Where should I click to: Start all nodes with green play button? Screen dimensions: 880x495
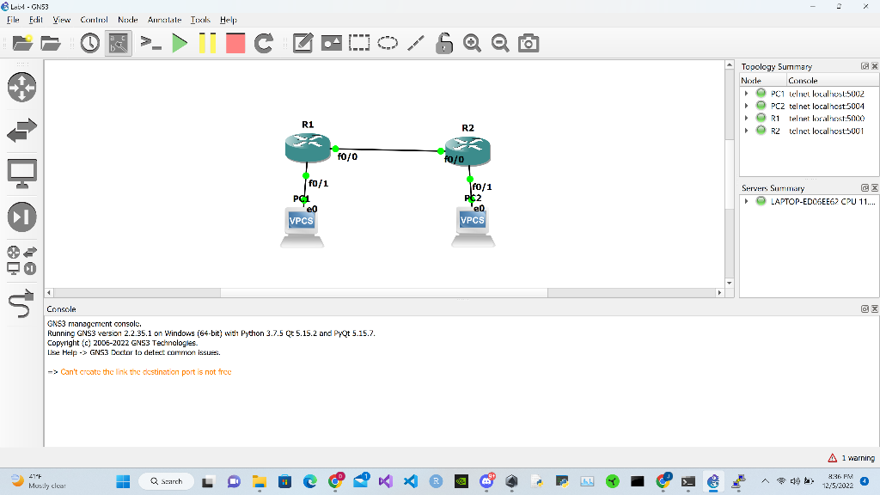coord(178,42)
